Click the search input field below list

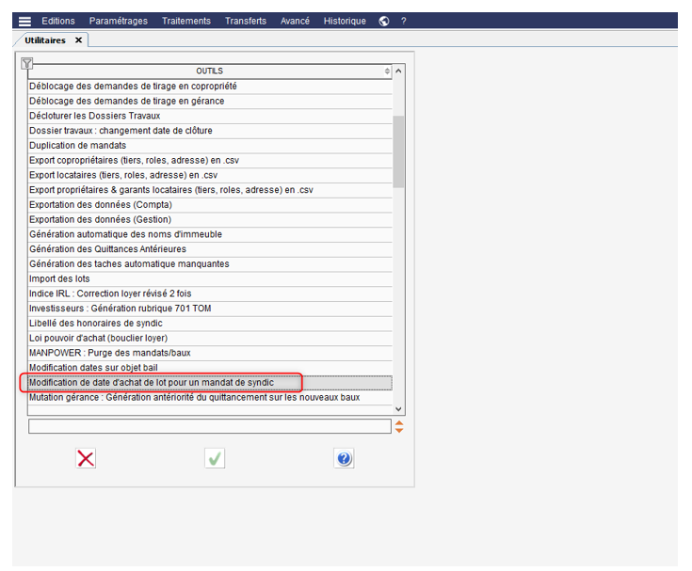point(209,427)
